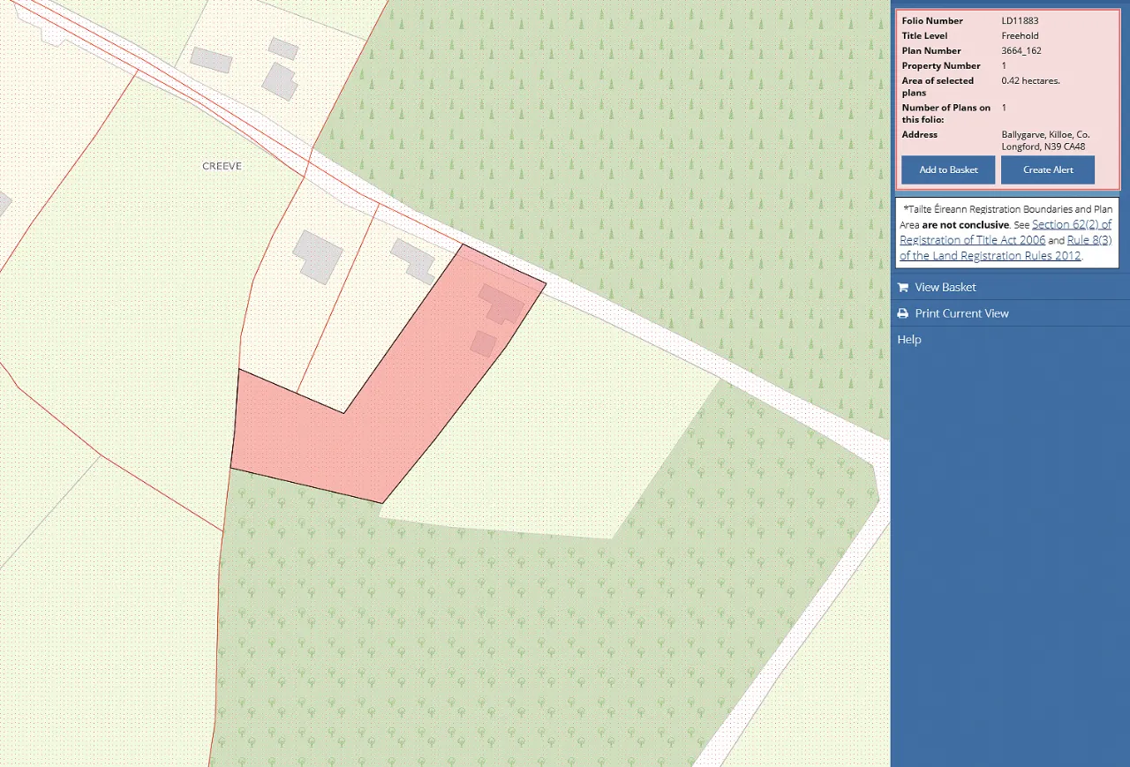Click the area value 0.42 hectares
The width and height of the screenshot is (1130, 767).
pos(1031,80)
